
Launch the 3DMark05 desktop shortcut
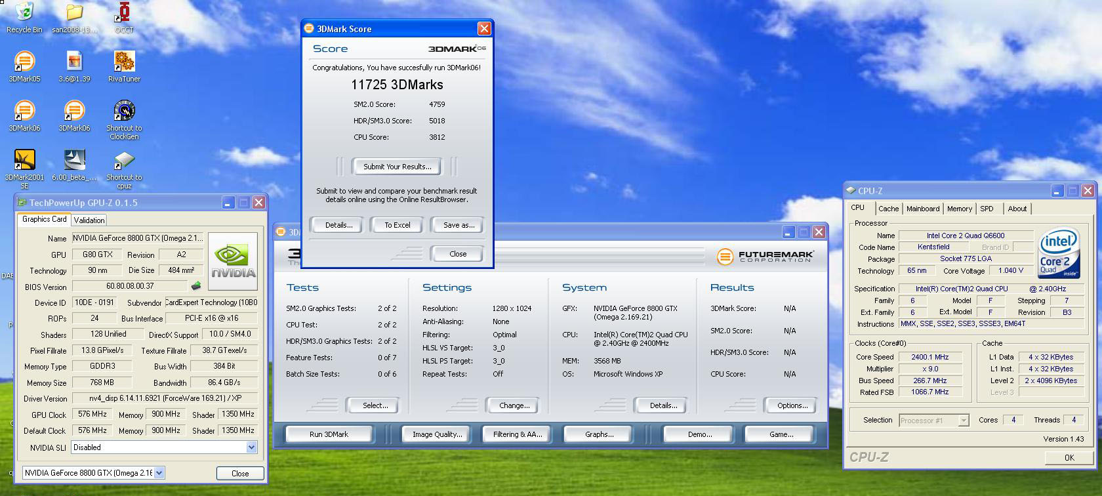(24, 66)
